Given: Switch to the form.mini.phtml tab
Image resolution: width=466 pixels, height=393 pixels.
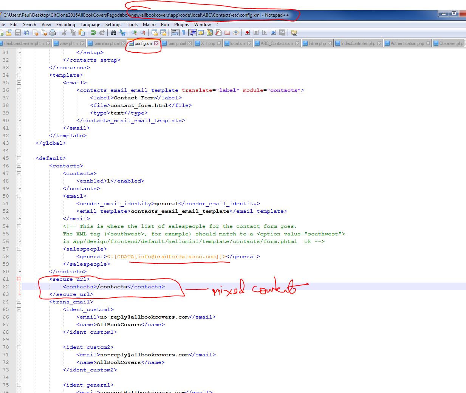Looking at the screenshot, I should click(x=106, y=43).
